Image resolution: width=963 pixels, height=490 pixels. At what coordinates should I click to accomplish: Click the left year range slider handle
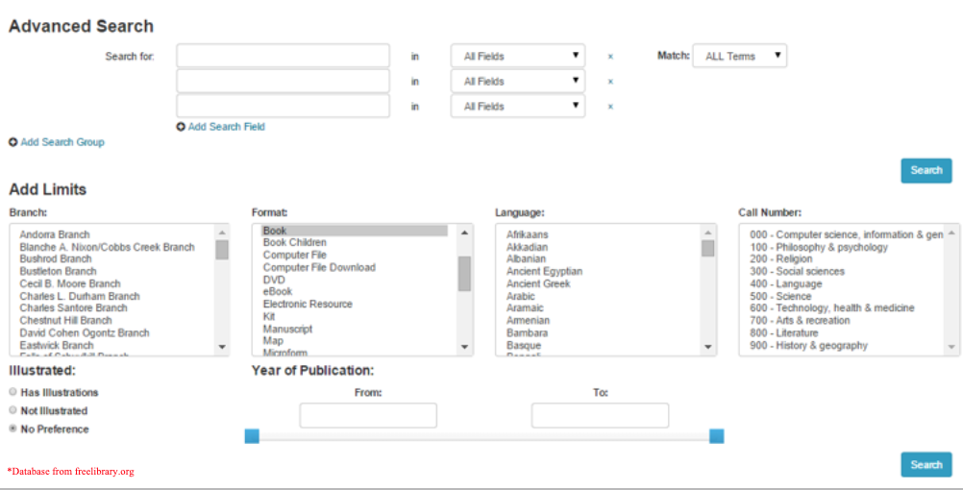point(252,436)
